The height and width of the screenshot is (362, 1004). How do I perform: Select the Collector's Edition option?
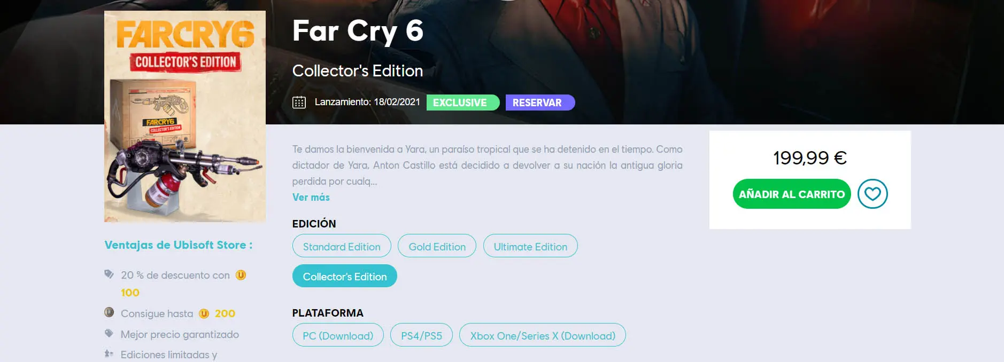coord(345,276)
